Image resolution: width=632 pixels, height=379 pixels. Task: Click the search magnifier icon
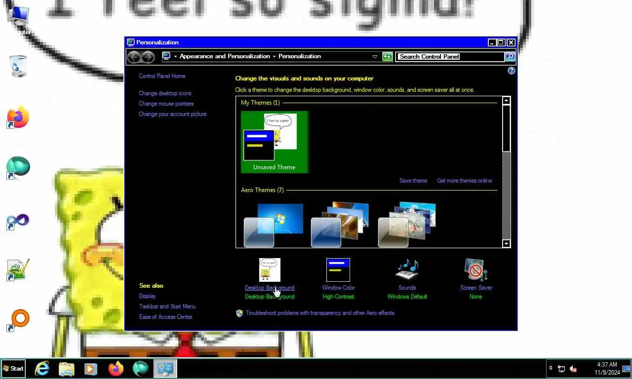510,56
